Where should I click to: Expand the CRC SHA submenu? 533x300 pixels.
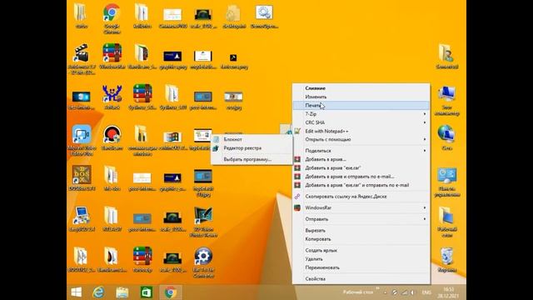[x=361, y=122]
